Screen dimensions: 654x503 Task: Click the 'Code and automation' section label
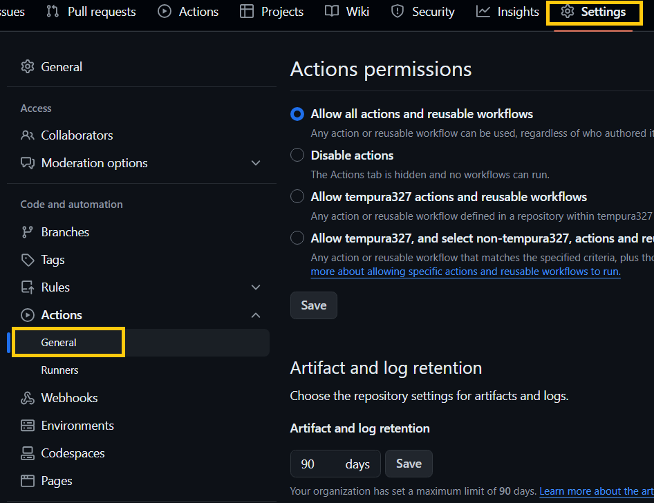pos(71,205)
